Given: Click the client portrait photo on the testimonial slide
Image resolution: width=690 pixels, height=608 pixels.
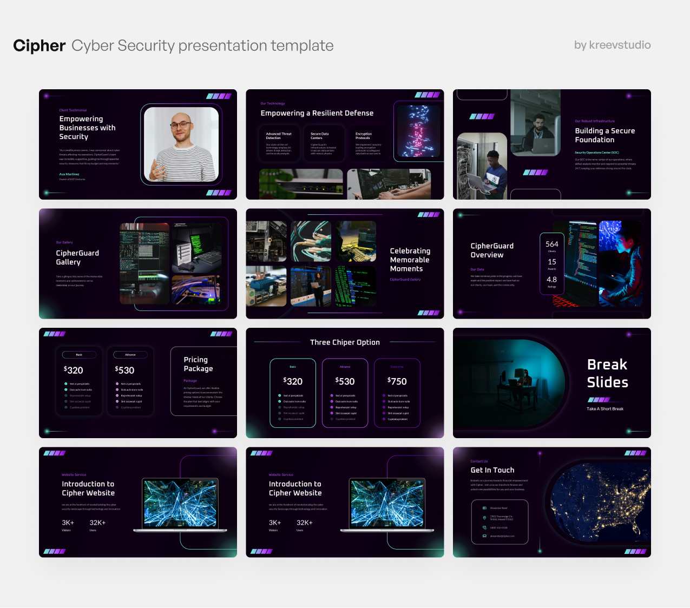Looking at the screenshot, I should (x=180, y=144).
